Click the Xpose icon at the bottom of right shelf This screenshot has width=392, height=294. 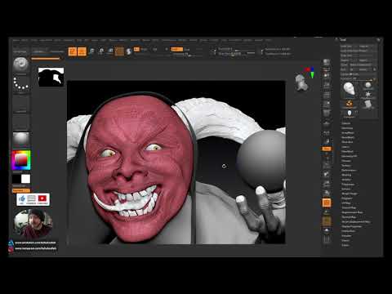[x=327, y=239]
